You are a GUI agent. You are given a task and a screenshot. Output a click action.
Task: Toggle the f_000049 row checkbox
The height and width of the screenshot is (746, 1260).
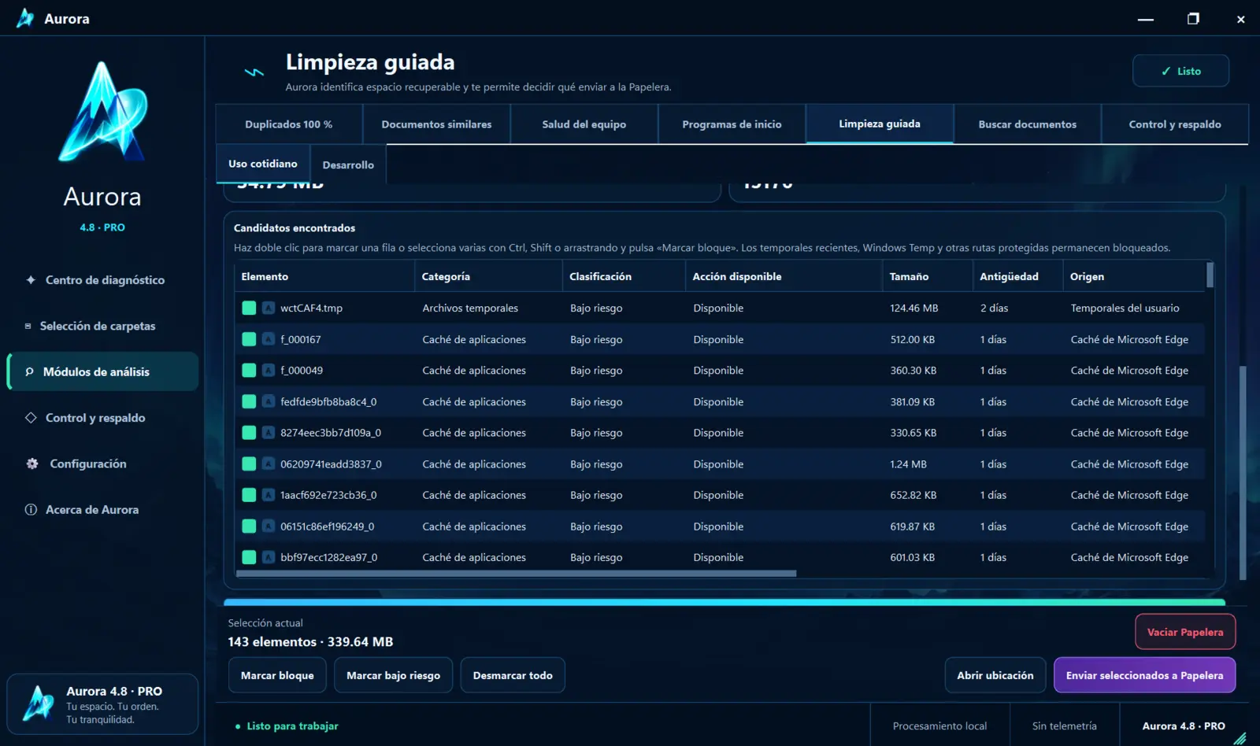249,371
